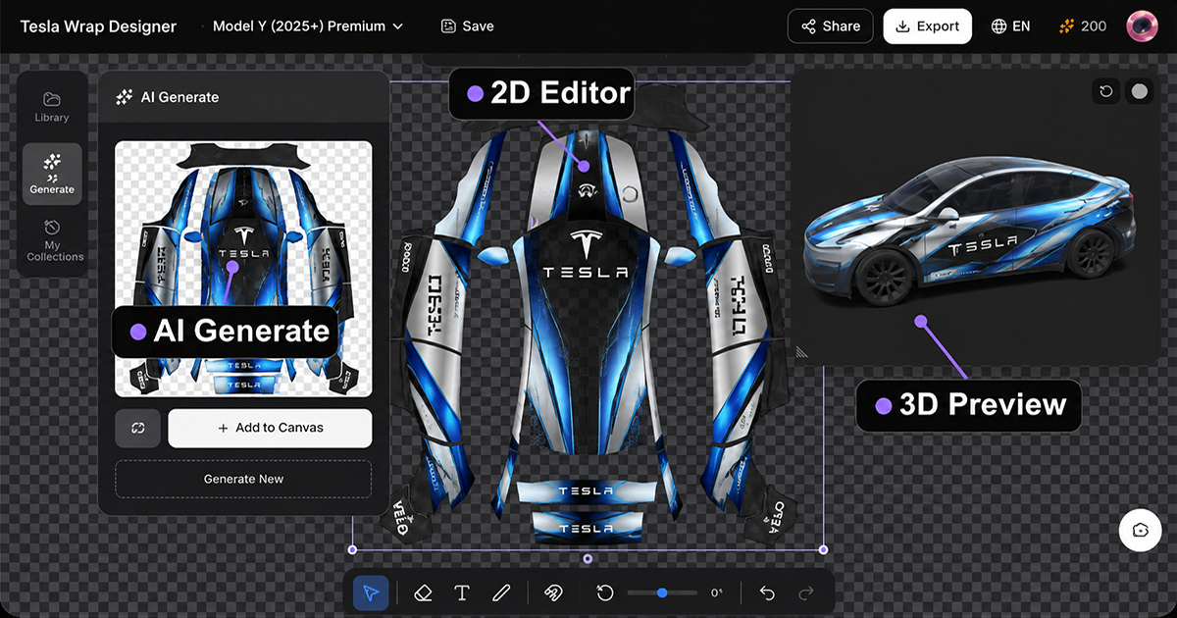
Task: Toggle the magnet snap tool
Action: [553, 592]
